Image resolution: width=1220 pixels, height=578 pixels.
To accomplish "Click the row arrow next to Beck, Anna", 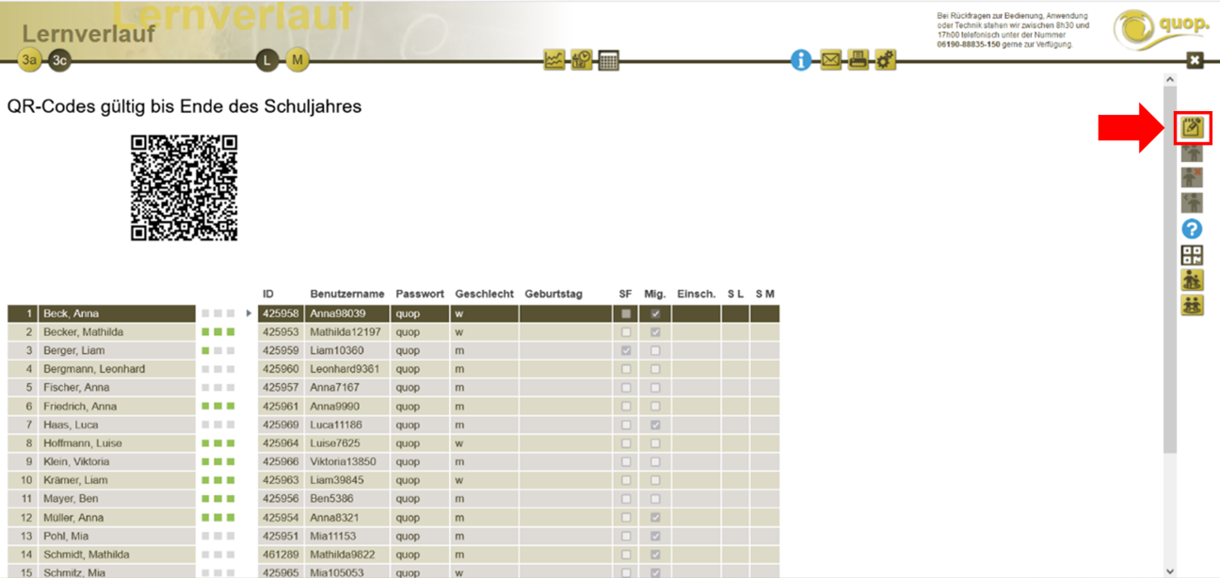I will pos(249,313).
